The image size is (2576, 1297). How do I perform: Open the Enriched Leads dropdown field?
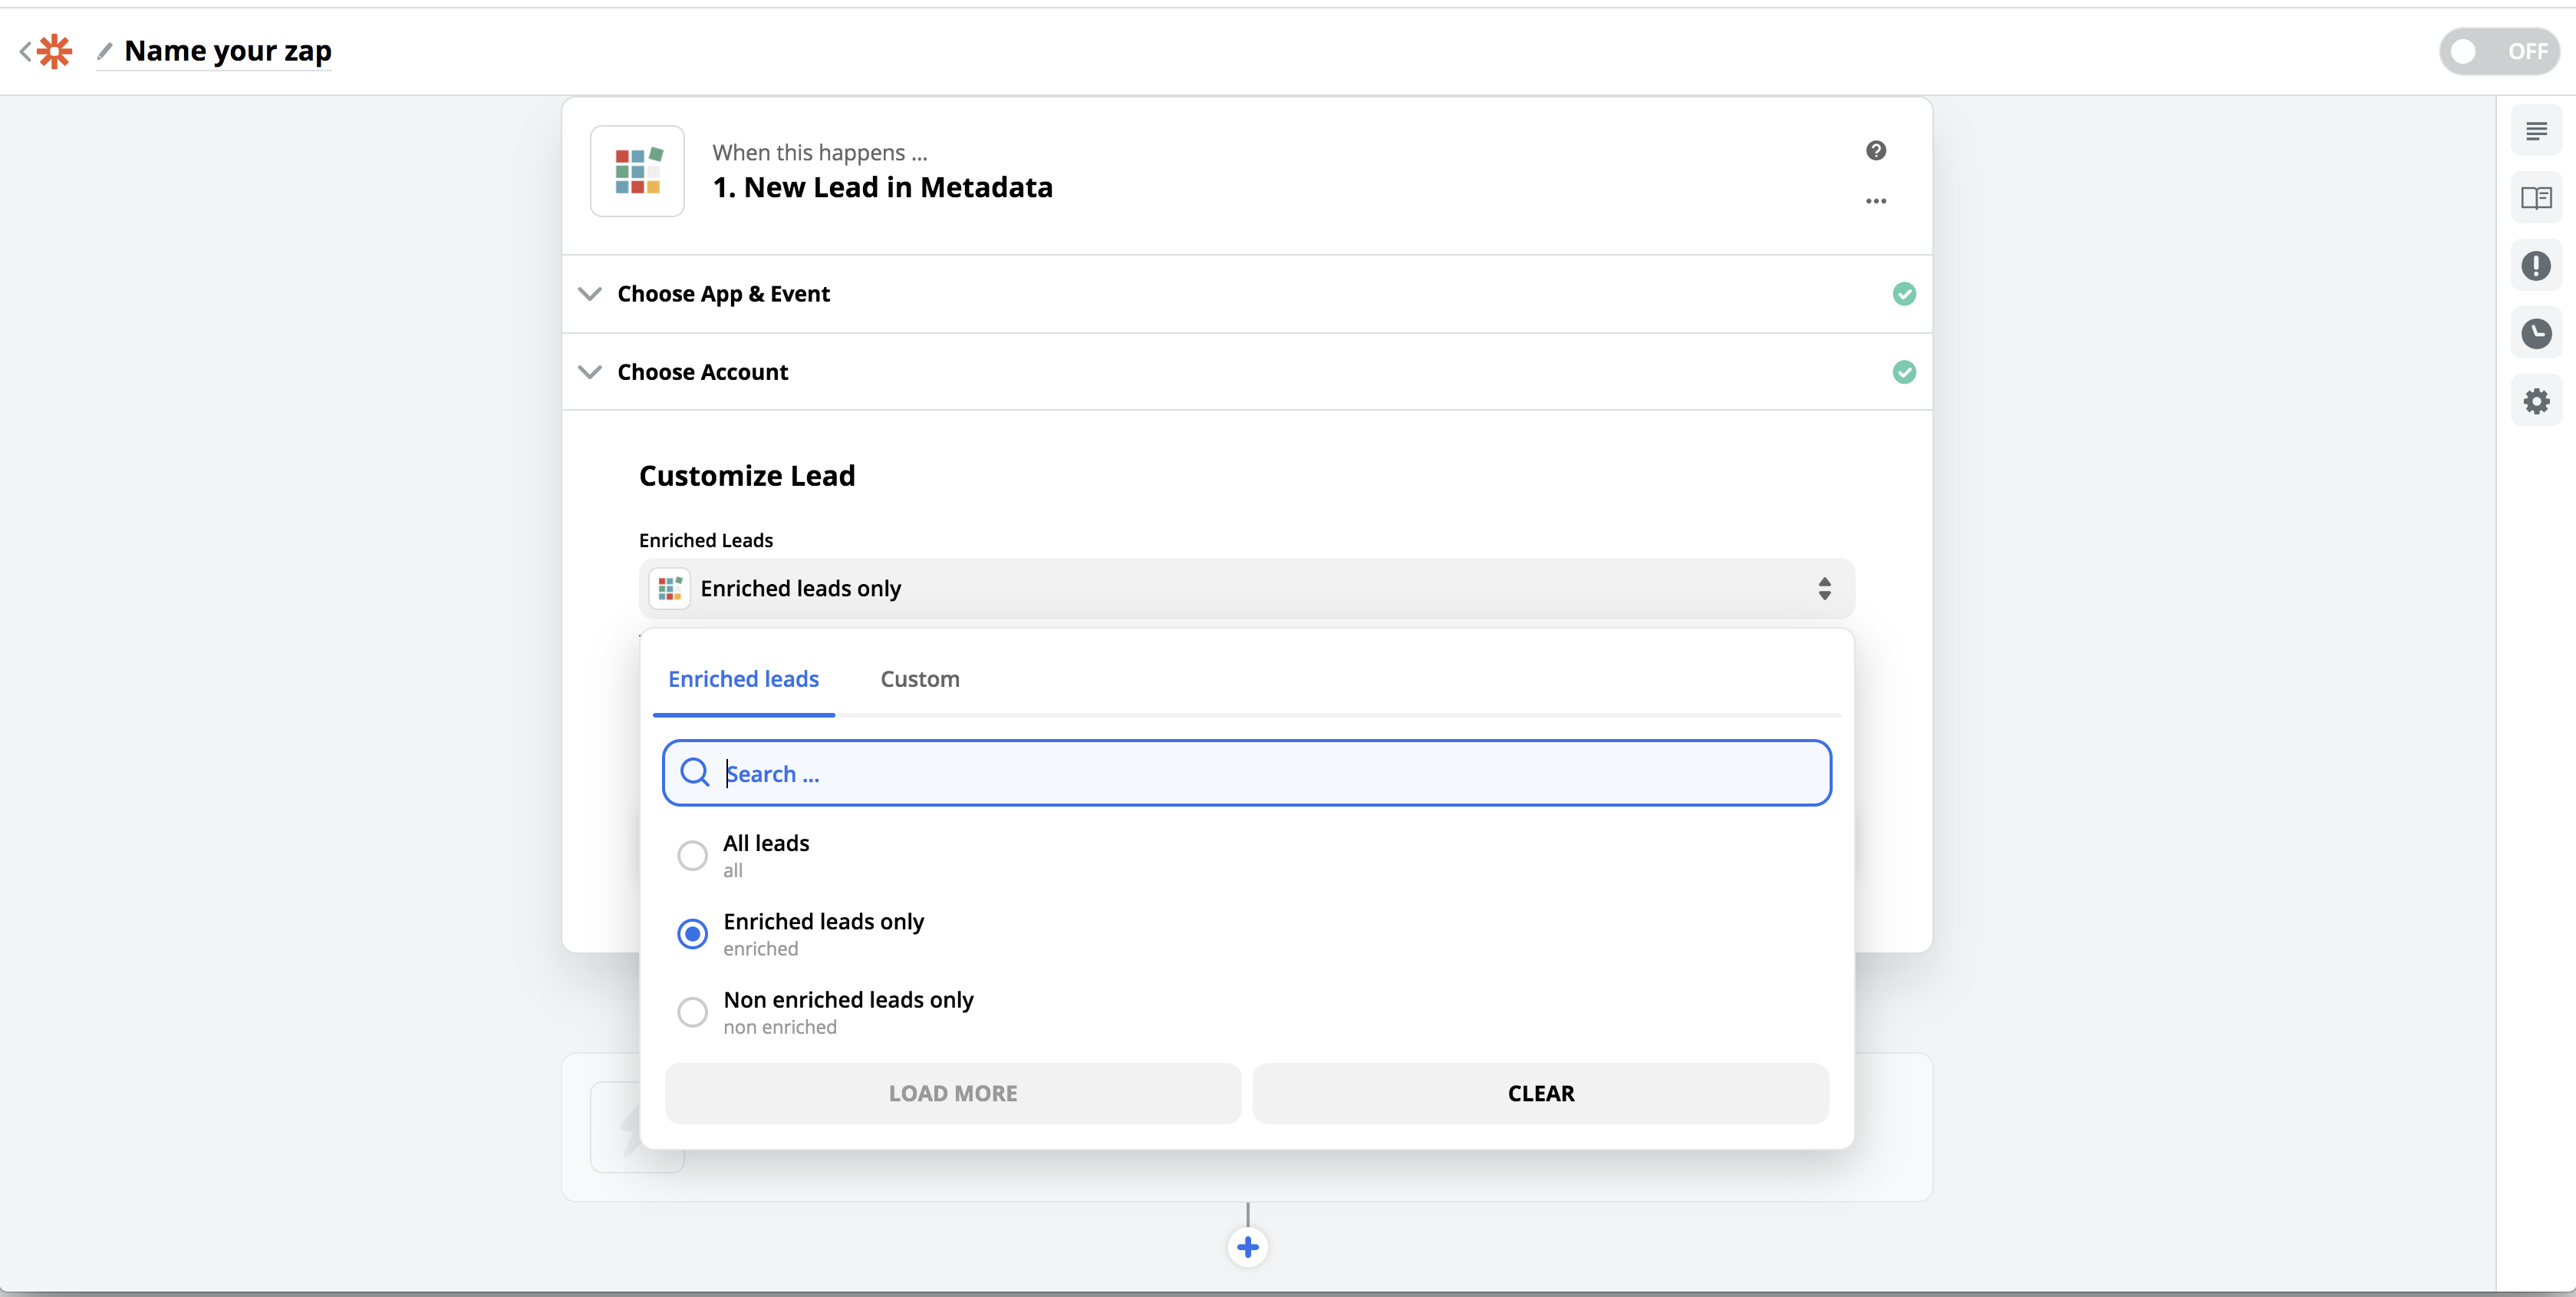coord(1245,589)
